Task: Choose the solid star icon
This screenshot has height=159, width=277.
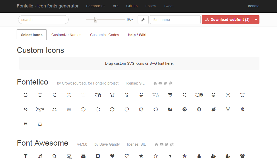Action: (141, 156)
